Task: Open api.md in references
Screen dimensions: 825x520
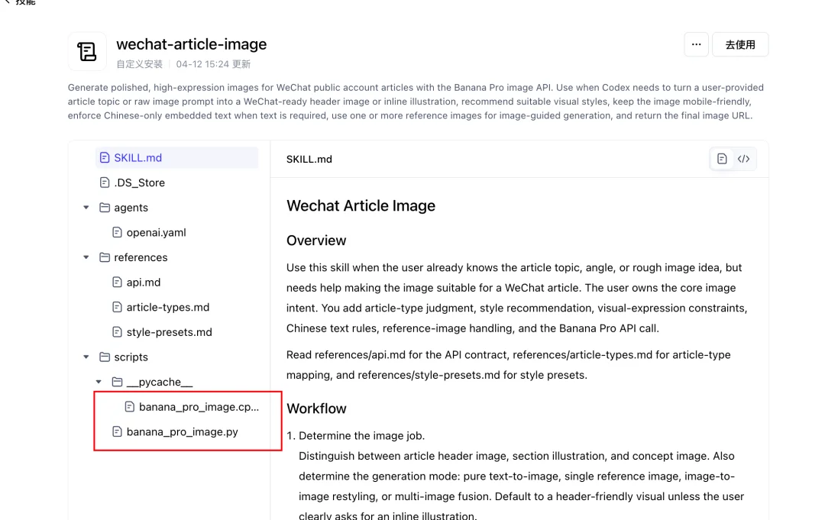Action: (143, 283)
